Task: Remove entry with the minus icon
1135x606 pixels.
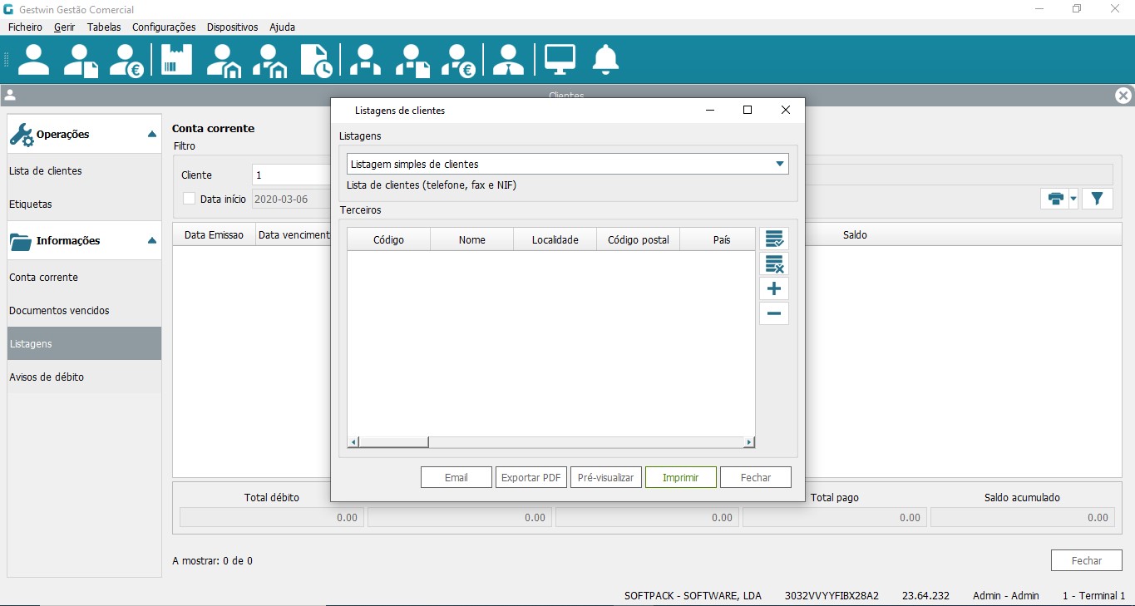Action: pos(774,314)
